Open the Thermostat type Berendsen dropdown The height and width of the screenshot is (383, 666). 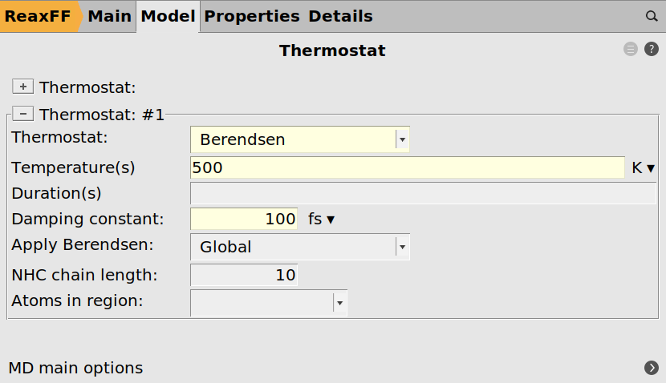click(300, 139)
